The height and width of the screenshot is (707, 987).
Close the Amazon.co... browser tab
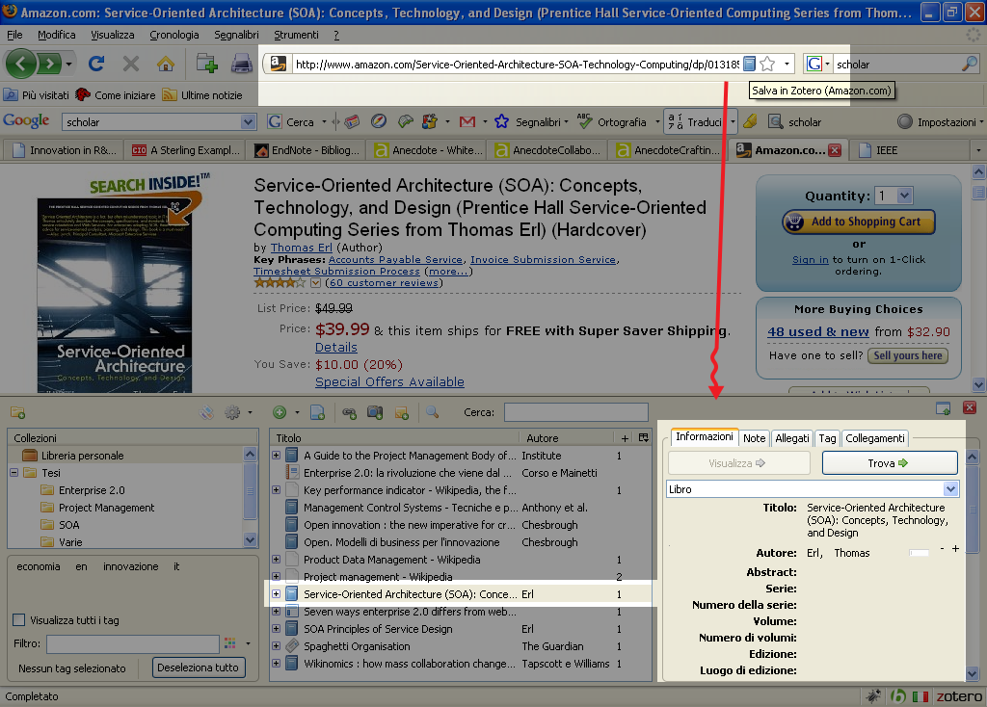(x=835, y=150)
